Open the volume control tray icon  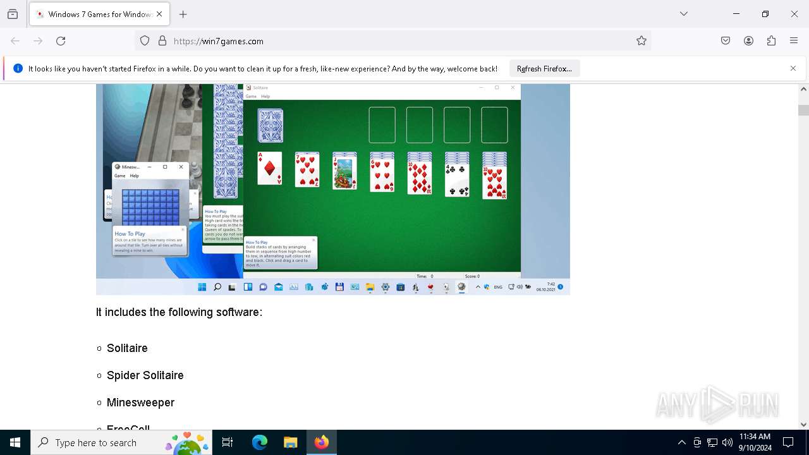click(x=727, y=442)
